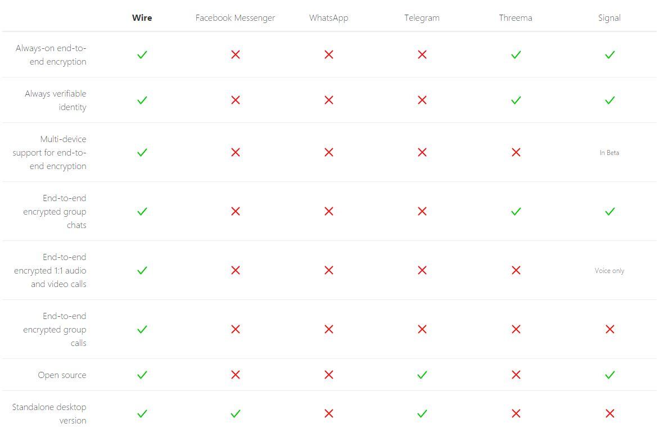Click Signal's green check for always-on encryption
This screenshot has width=664, height=437.
[x=610, y=54]
